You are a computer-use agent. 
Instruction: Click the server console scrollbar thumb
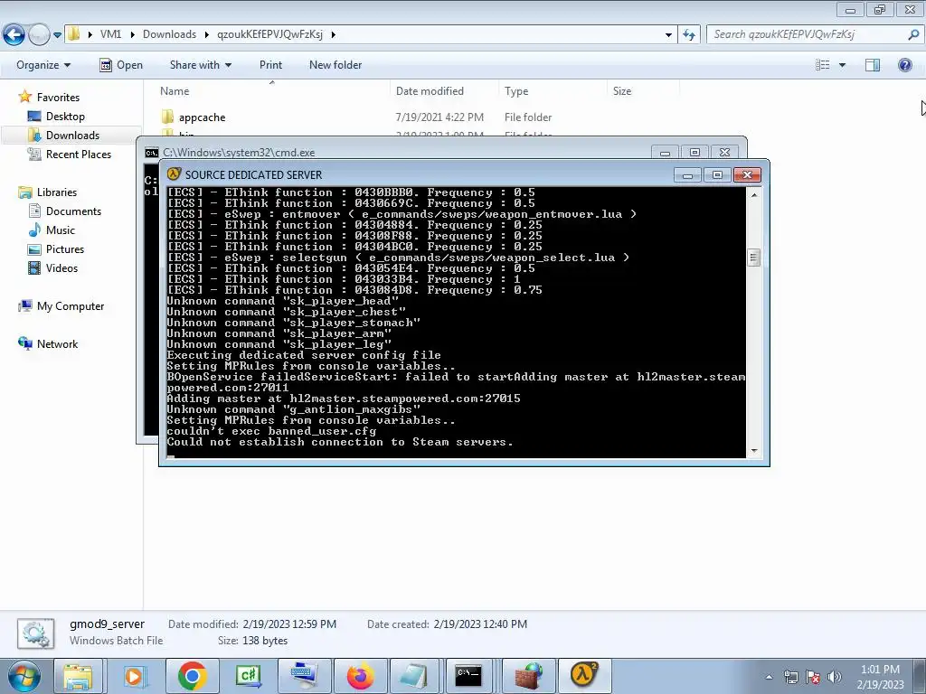pyautogui.click(x=753, y=258)
